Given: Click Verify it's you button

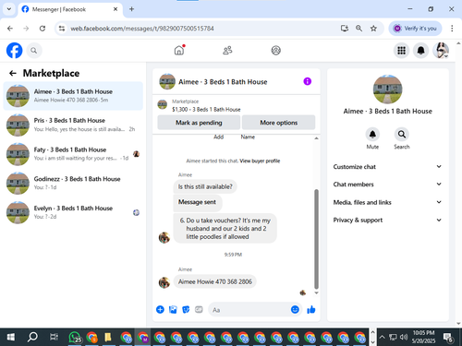Looking at the screenshot, I should pos(415,29).
